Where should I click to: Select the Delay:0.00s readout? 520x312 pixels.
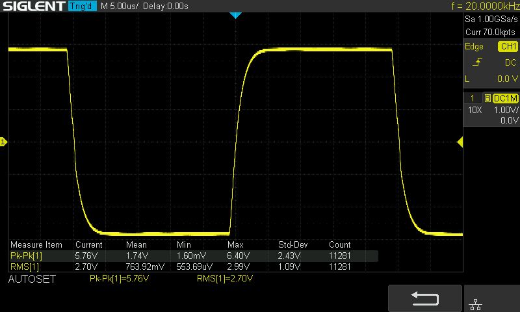(166, 6)
